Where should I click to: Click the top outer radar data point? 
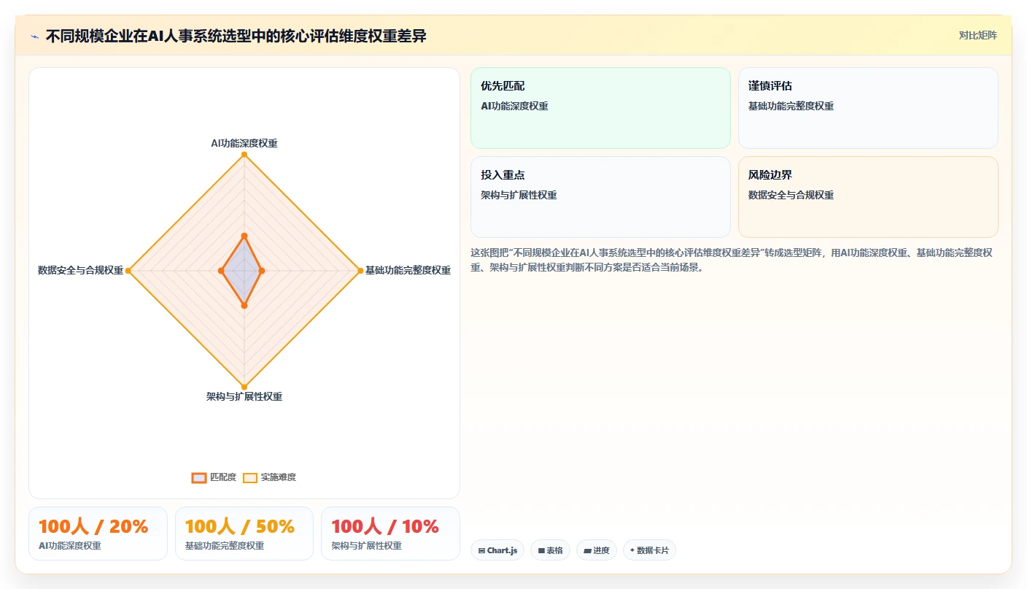[x=244, y=154]
